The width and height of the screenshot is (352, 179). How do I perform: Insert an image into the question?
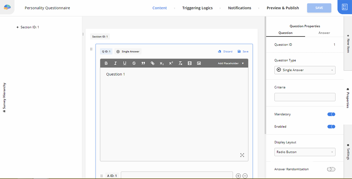[x=199, y=63]
